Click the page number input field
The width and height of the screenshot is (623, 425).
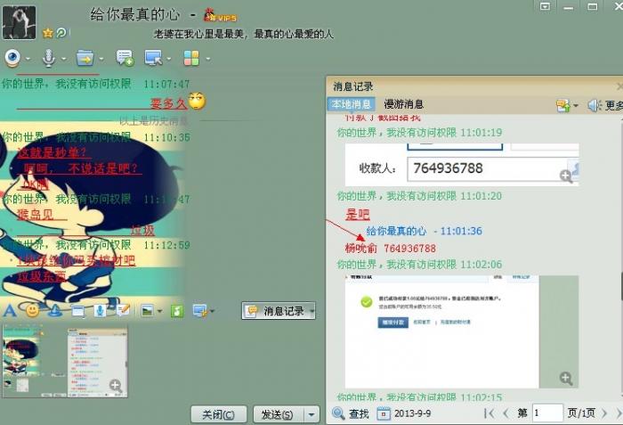click(547, 413)
